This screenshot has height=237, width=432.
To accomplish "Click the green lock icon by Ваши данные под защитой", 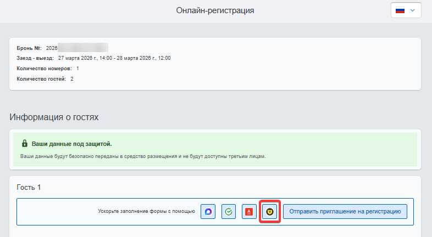I will tap(25, 143).
